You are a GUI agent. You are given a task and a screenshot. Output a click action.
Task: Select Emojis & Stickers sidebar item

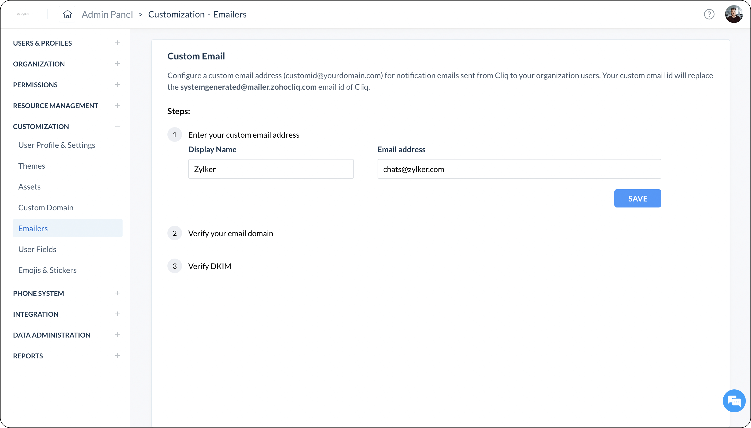(x=47, y=270)
